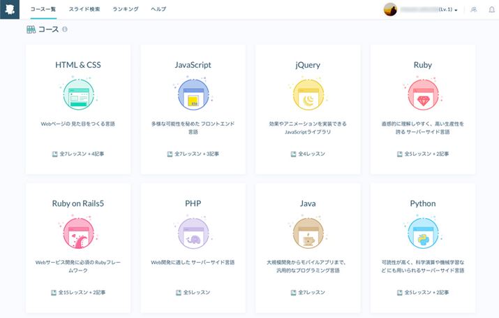
Task: Open the notifications bell icon
Action: [491, 10]
